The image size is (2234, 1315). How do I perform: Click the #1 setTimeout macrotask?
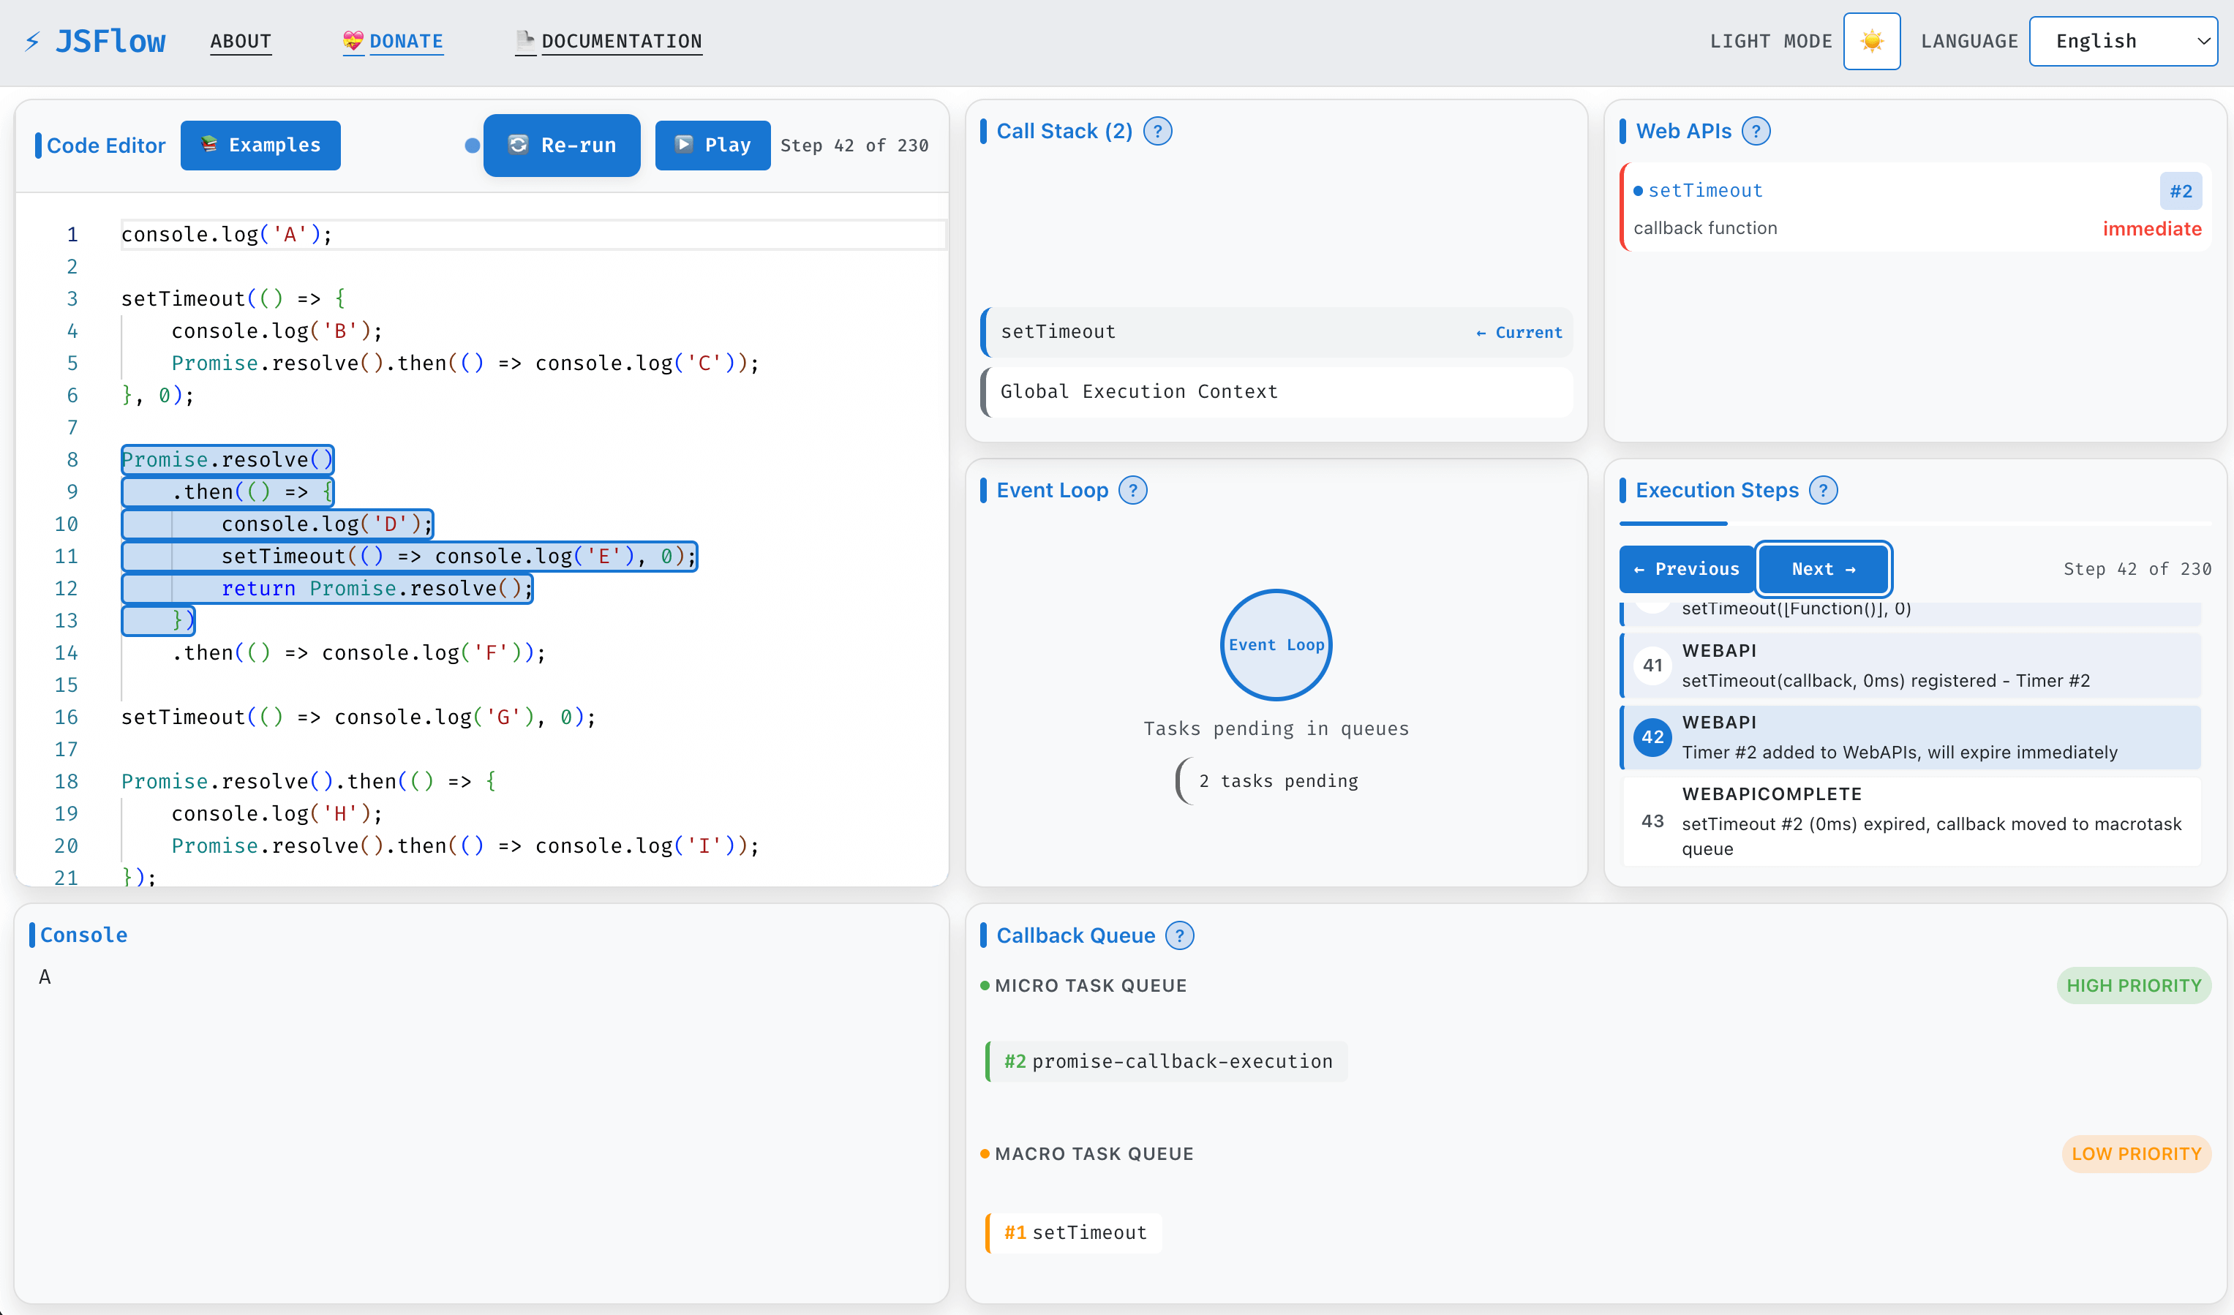click(x=1074, y=1232)
